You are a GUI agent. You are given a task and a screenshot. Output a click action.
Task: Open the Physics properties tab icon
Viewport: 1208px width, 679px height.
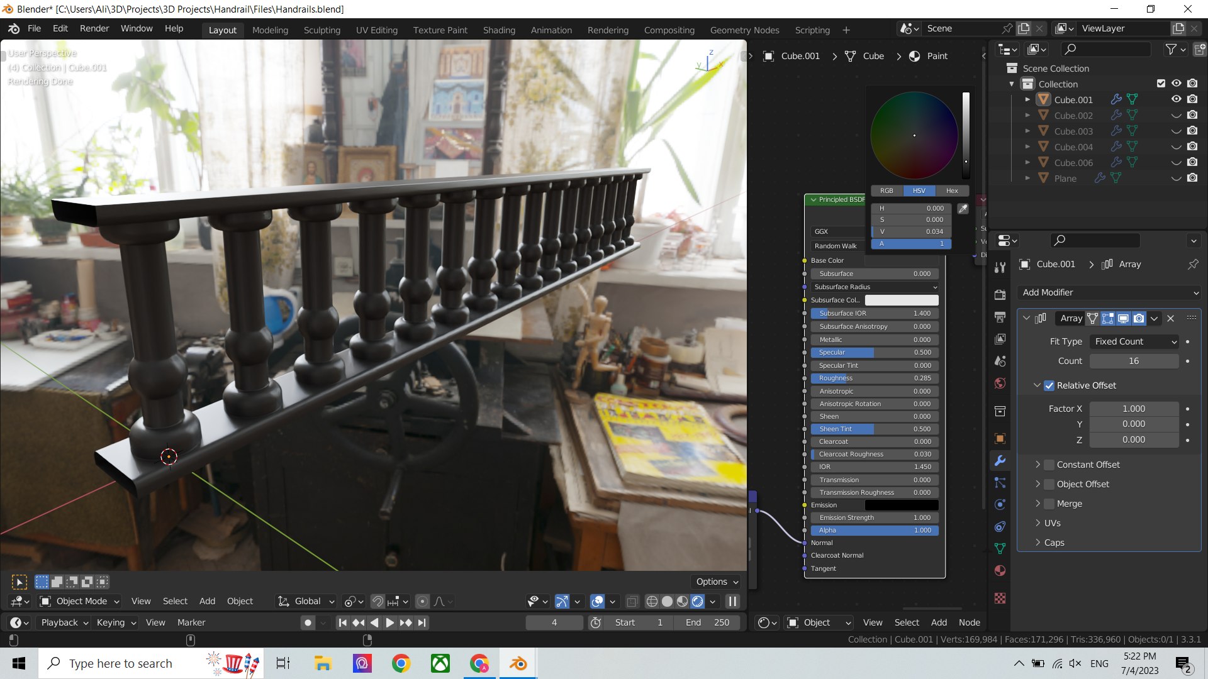(1000, 505)
